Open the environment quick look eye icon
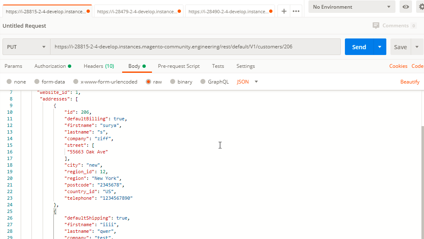Screen dimensions: 424x239 [405, 7]
